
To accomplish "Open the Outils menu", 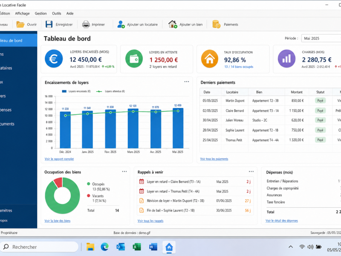I will coord(57,14).
